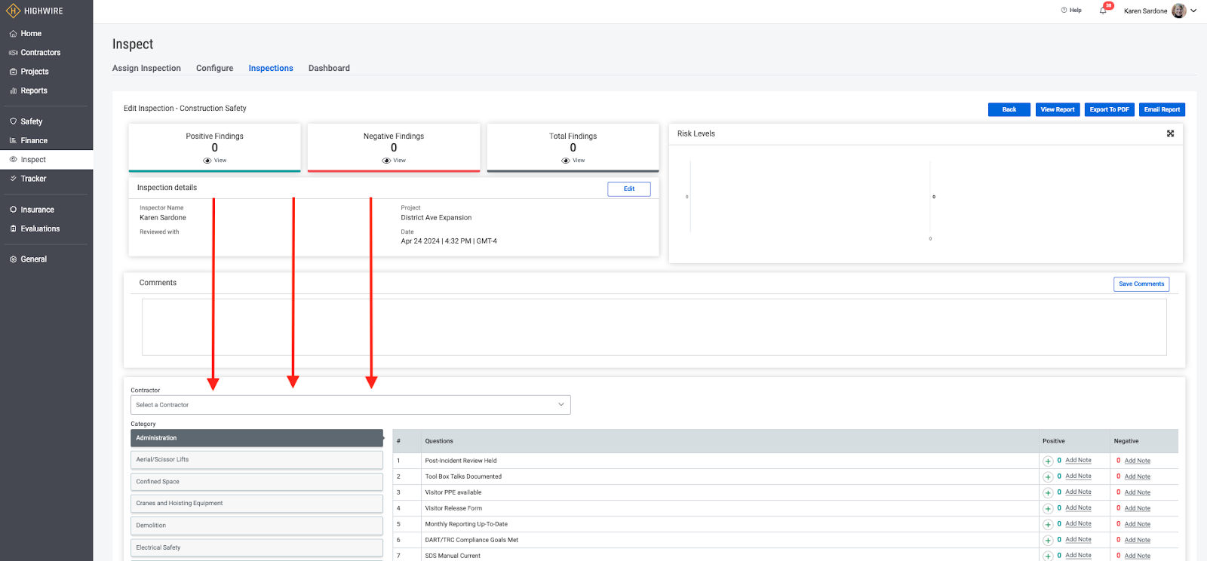
Task: Edit the Inspection details
Action: pyautogui.click(x=629, y=189)
